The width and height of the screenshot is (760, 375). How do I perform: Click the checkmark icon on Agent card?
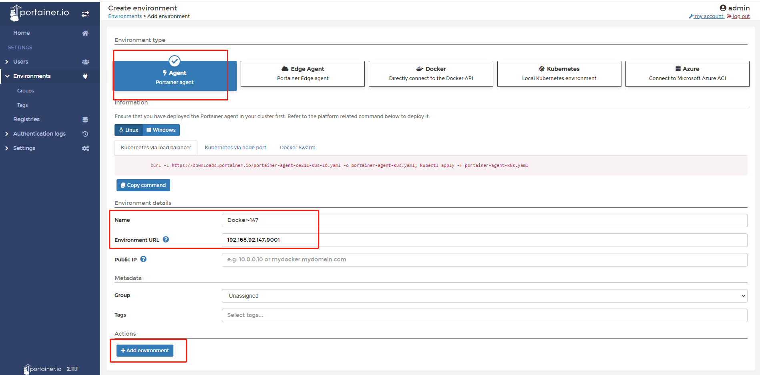pyautogui.click(x=175, y=61)
